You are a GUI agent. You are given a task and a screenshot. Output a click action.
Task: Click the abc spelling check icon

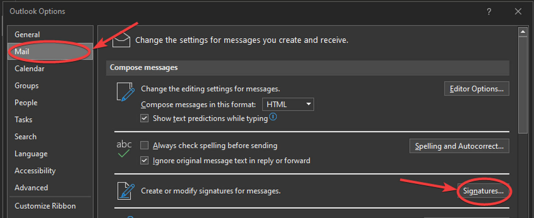pos(124,149)
